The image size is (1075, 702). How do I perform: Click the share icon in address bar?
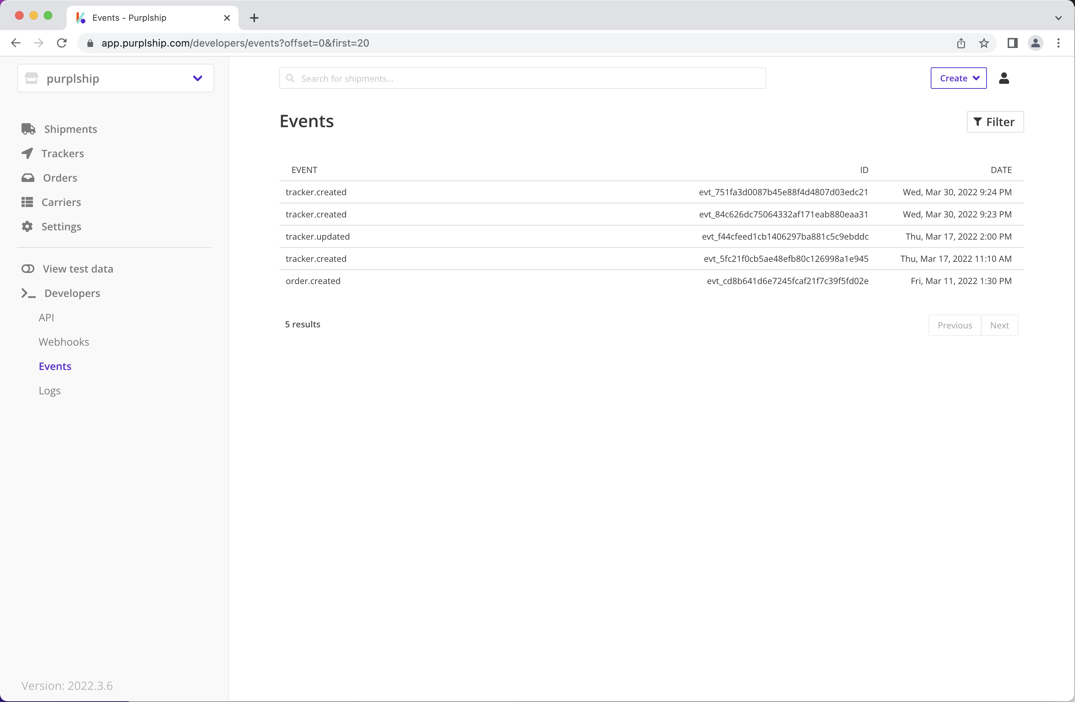[961, 43]
